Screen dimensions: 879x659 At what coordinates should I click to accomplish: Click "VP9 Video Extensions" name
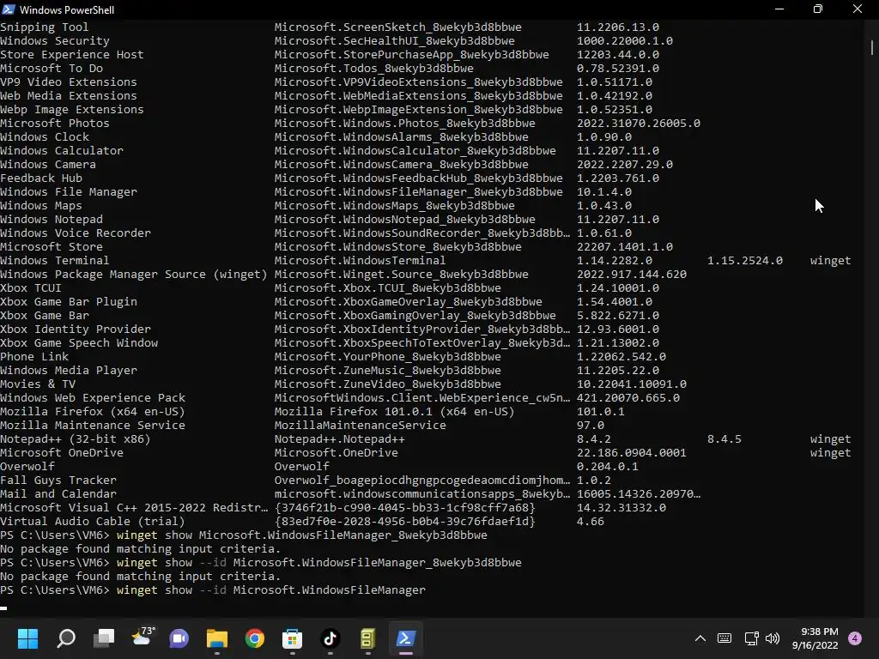(69, 82)
